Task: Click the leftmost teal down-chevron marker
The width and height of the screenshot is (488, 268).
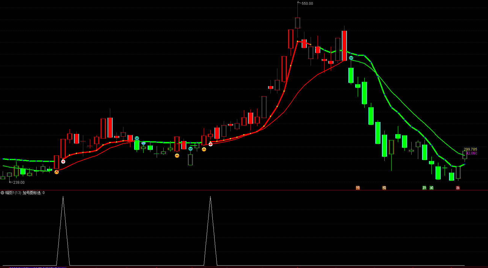Action: (x=137, y=138)
